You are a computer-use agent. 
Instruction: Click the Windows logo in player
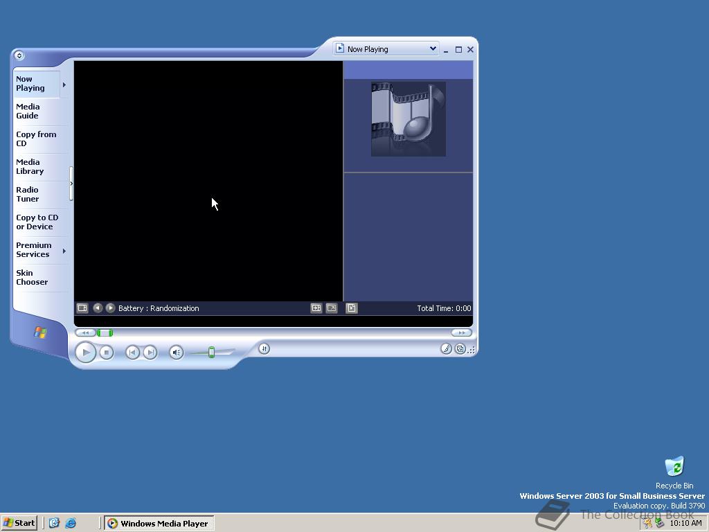[x=40, y=333]
